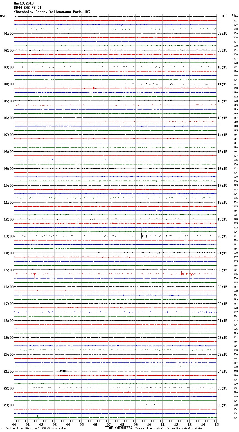Click the 10:15 UTC time label
This screenshot has height=432, width=239.
pyautogui.click(x=222, y=67)
